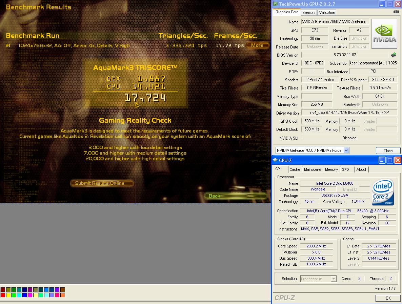Image resolution: width=402 pixels, height=304 pixels.
Task: Pick the cyan palette swatch
Action: pyautogui.click(x=19, y=295)
